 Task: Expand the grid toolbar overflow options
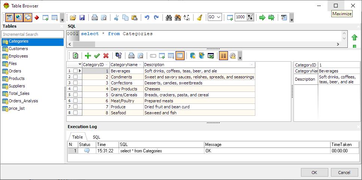[240, 56]
